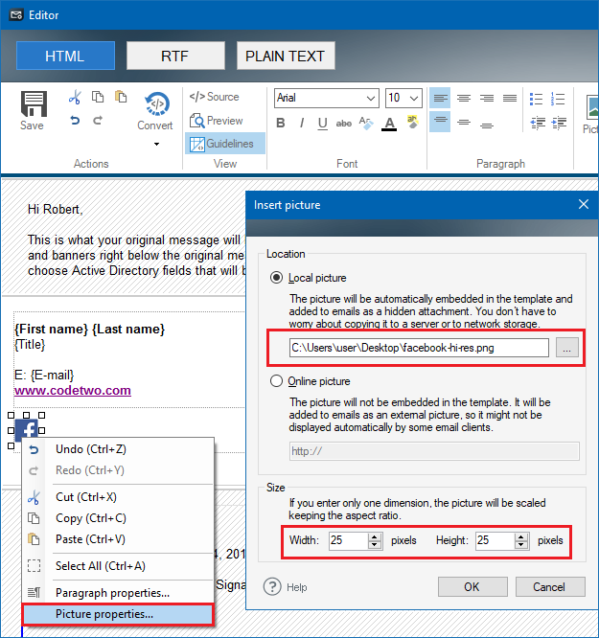Image resolution: width=599 pixels, height=638 pixels.
Task: Click the Cut scissors icon in ribbon
Action: [75, 97]
